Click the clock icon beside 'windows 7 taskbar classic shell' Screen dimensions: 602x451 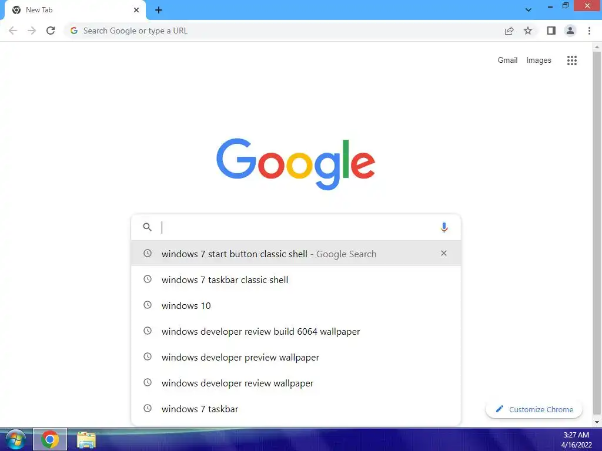148,279
